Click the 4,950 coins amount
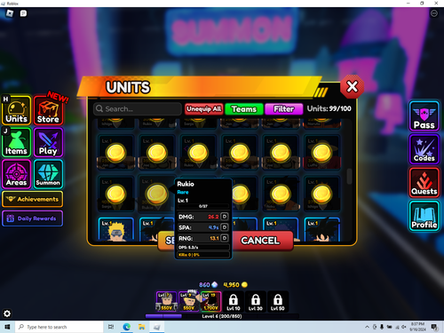444x333 pixels. pos(231,285)
